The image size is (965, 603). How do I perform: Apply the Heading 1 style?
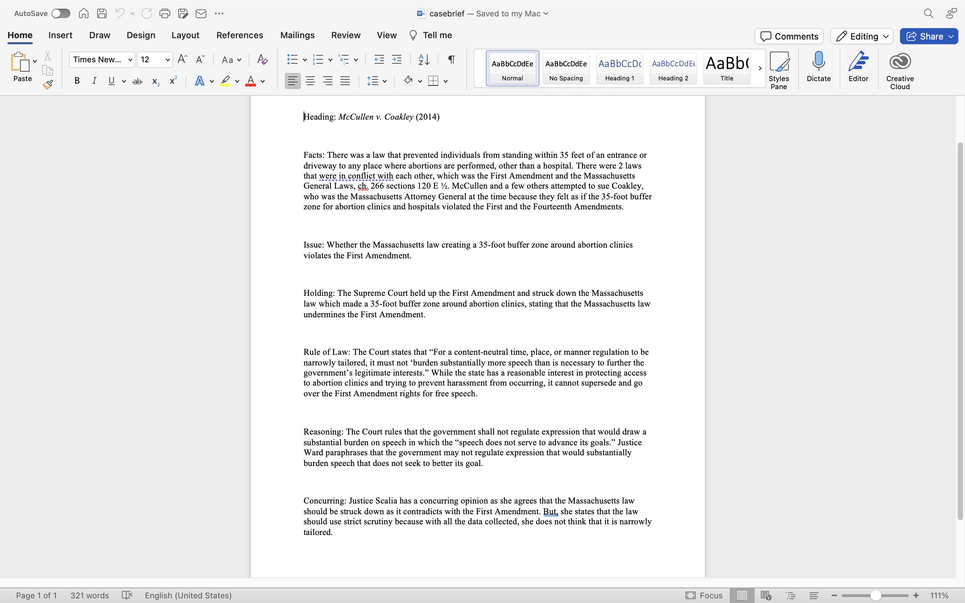click(x=619, y=69)
